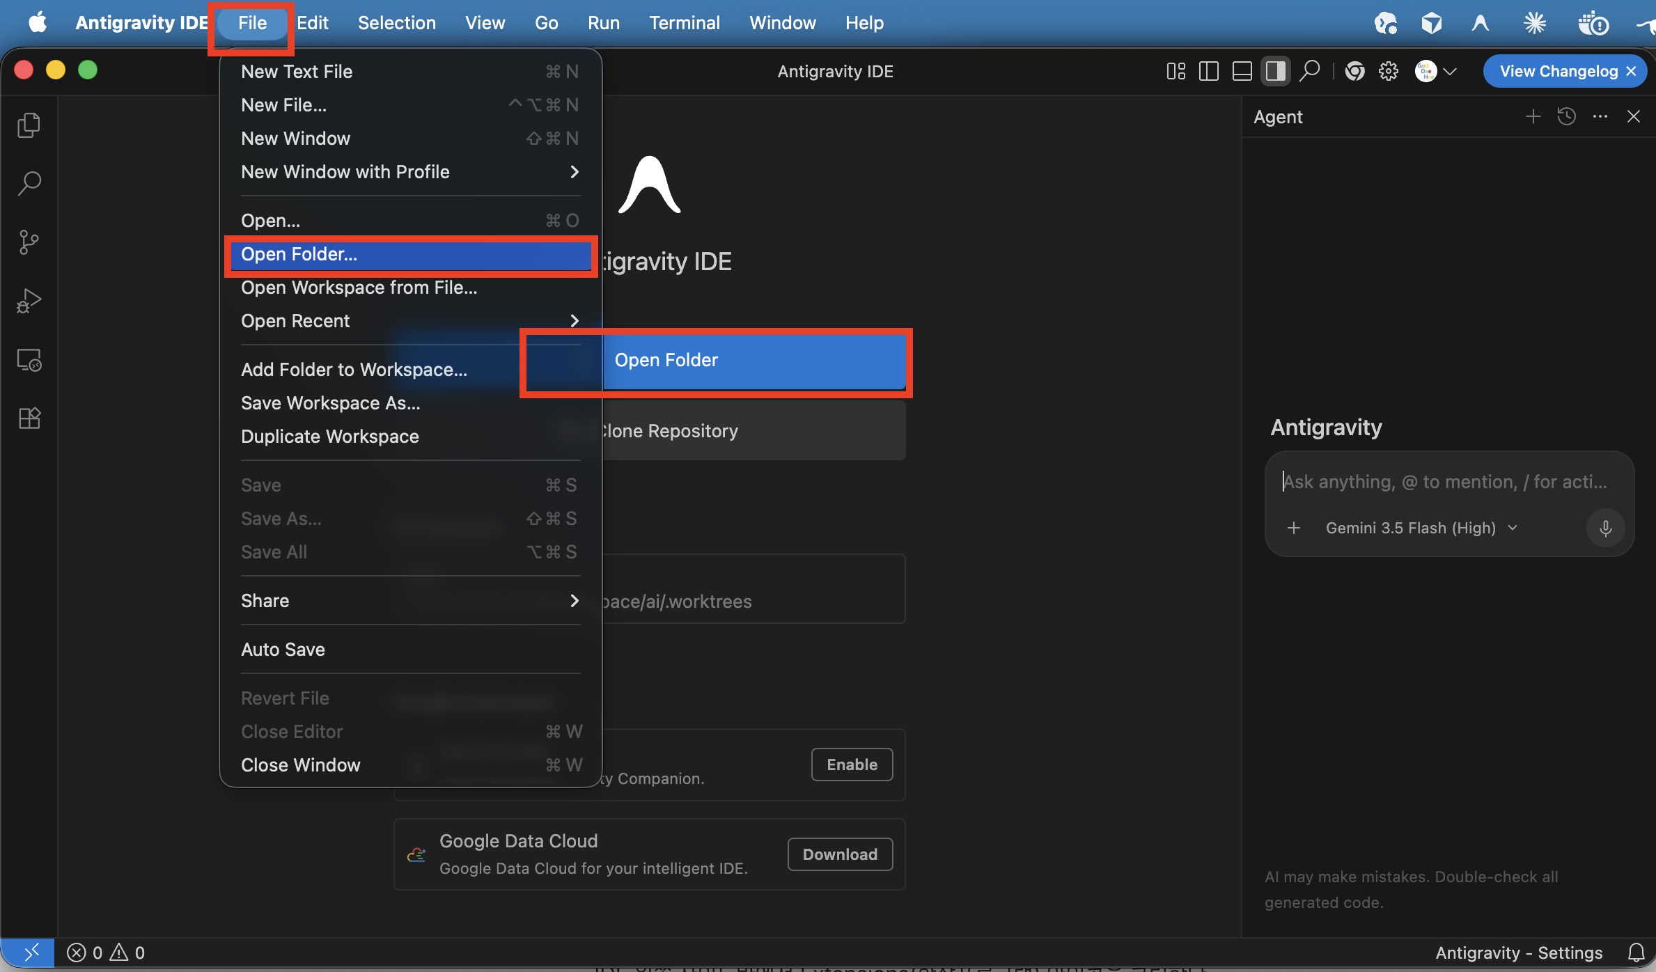Image resolution: width=1656 pixels, height=972 pixels.
Task: Click the magnifier search icon in title bar
Action: tap(1310, 71)
